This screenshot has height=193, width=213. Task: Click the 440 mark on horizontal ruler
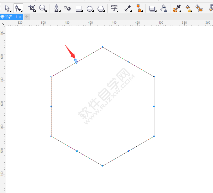coord(114,22)
